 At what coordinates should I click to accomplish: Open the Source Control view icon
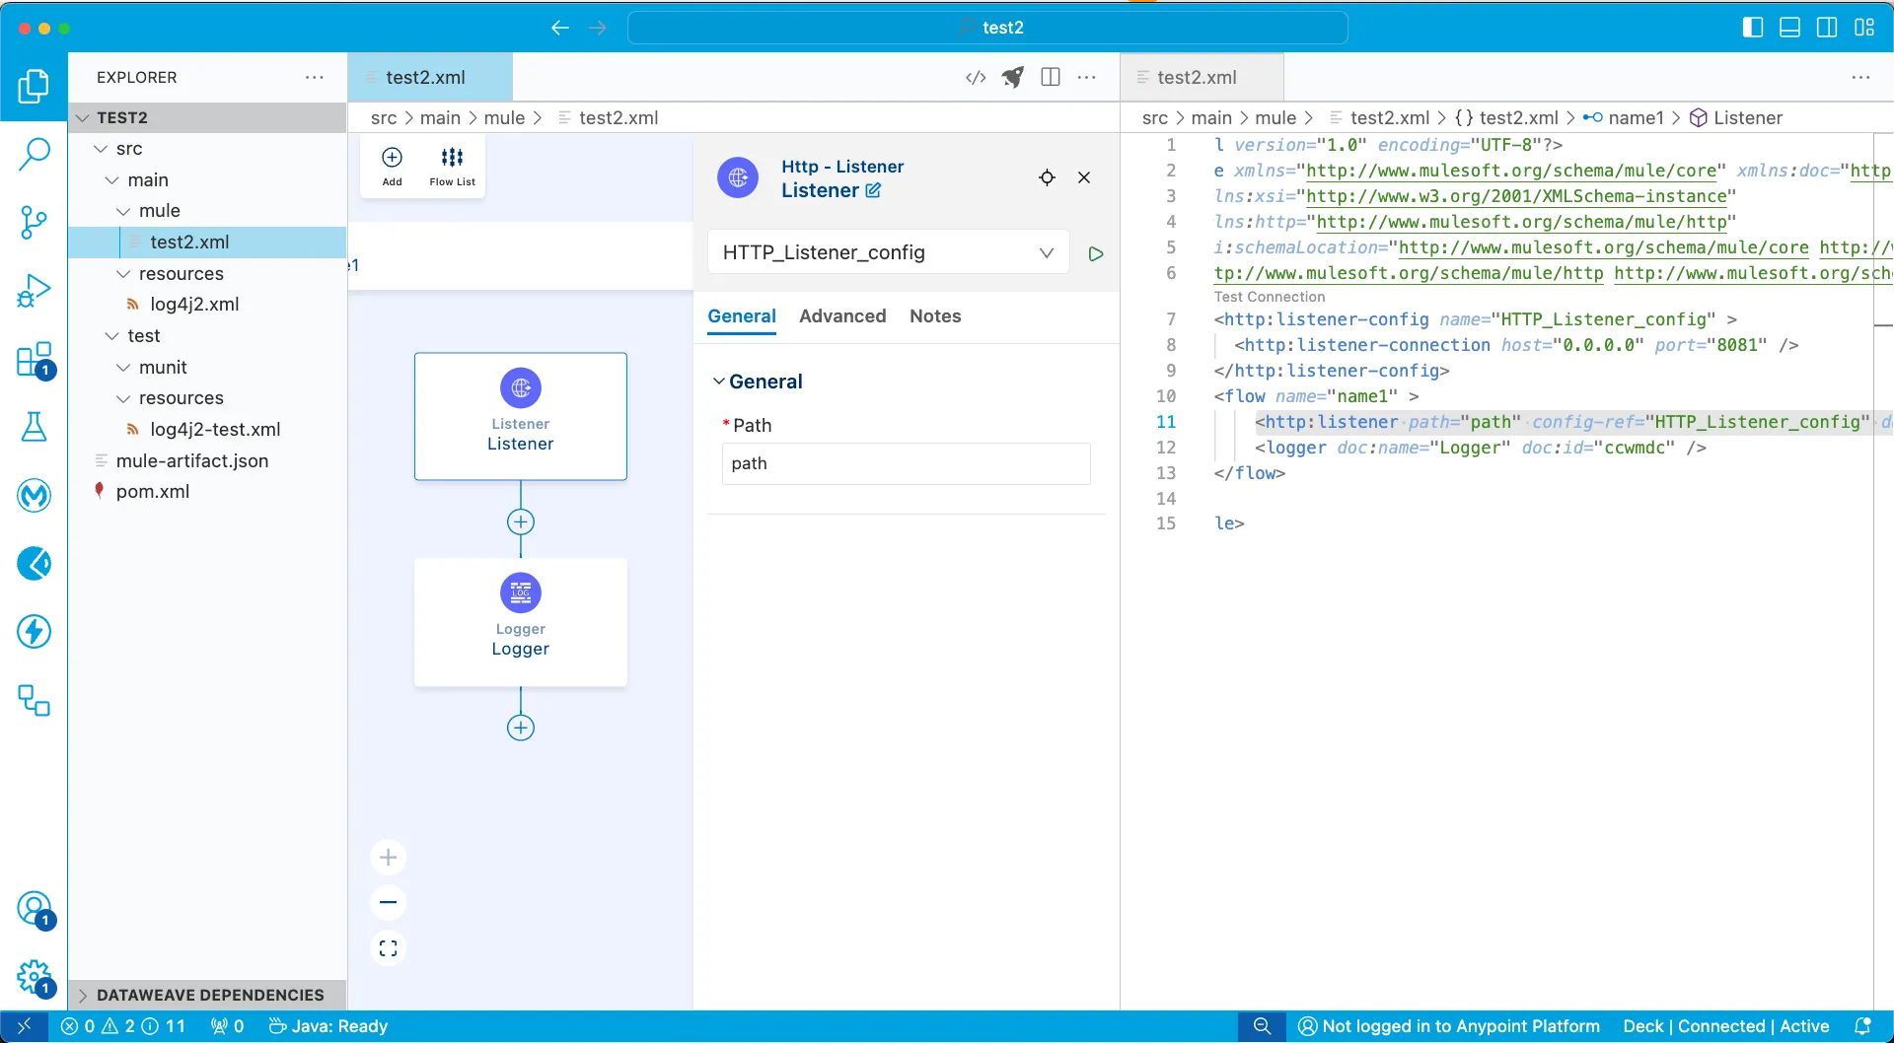point(34,222)
